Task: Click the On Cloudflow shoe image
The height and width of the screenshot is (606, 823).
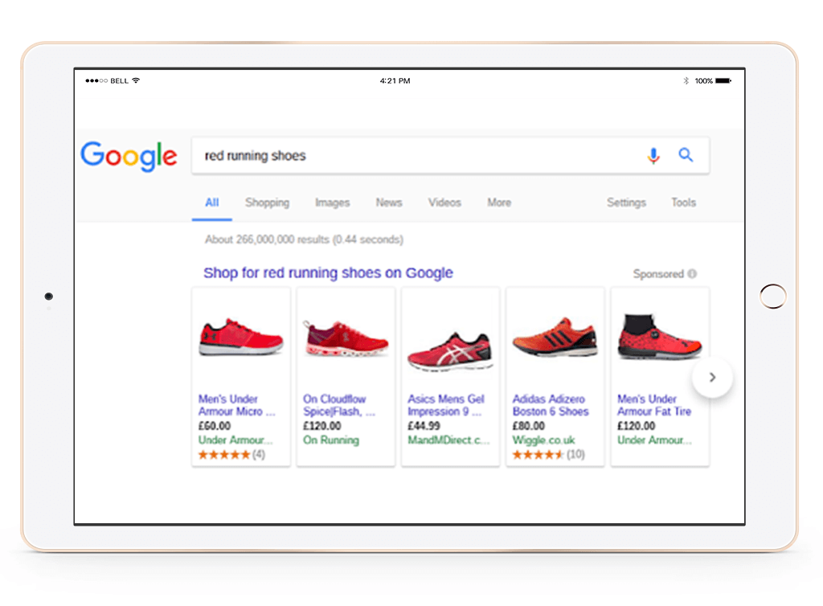Action: point(346,338)
